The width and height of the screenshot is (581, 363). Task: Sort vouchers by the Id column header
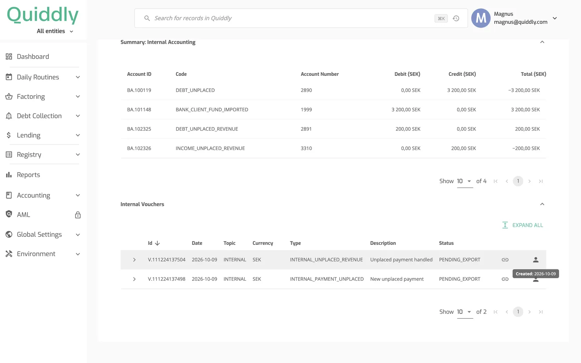(154, 243)
